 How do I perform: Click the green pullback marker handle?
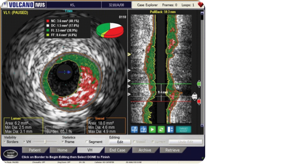(199, 84)
